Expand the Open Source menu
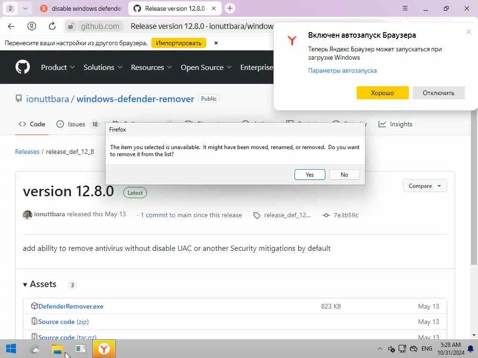The height and width of the screenshot is (358, 478). coord(206,67)
